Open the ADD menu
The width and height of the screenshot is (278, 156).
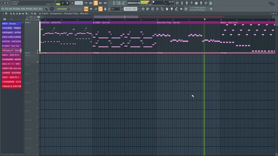pos(10,9)
